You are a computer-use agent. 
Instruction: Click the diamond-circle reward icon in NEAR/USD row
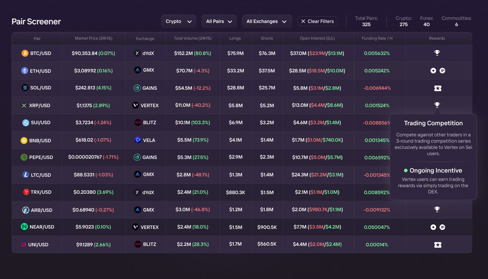tap(433, 227)
